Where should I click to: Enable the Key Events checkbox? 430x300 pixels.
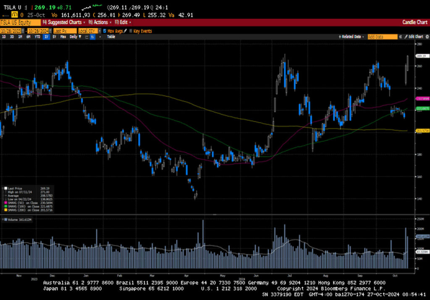click(x=131, y=31)
